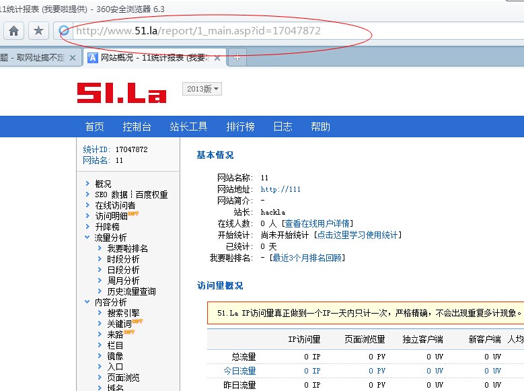Open 查看在线用户详情 link
This screenshot has height=391, width=524.
click(x=317, y=223)
